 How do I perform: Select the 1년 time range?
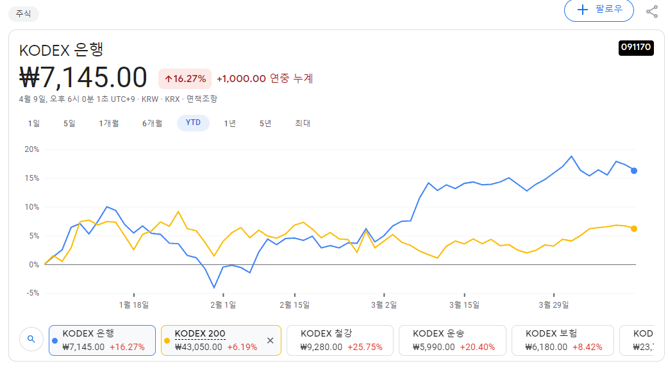(230, 123)
